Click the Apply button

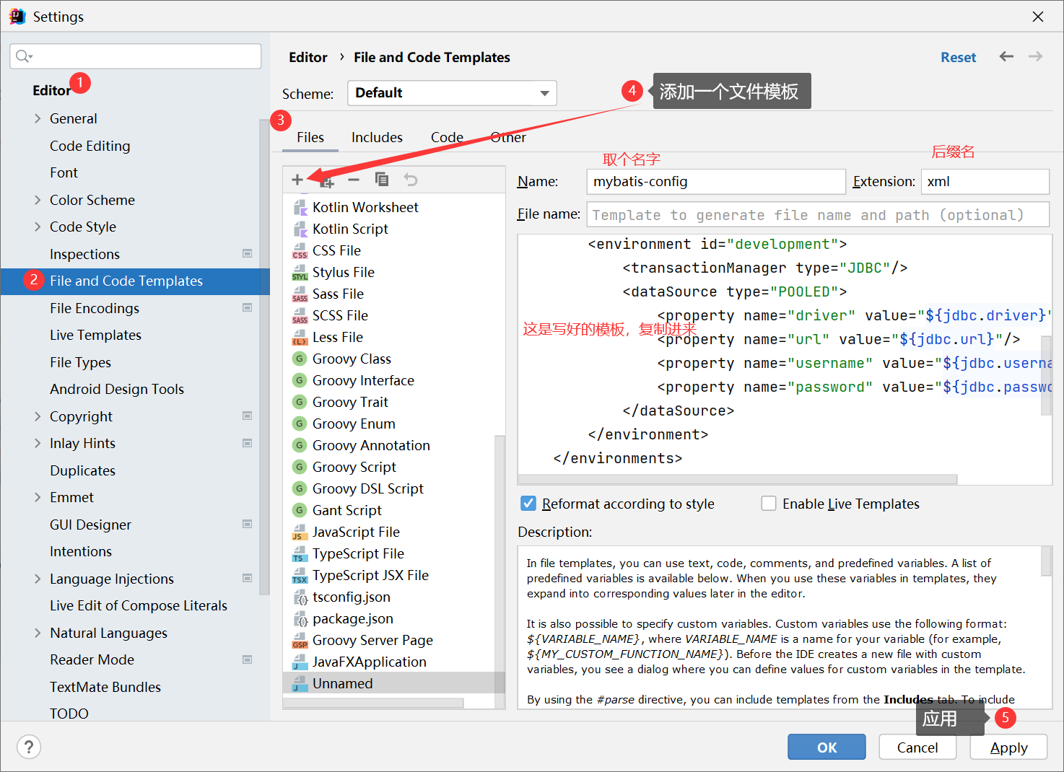point(1008,747)
